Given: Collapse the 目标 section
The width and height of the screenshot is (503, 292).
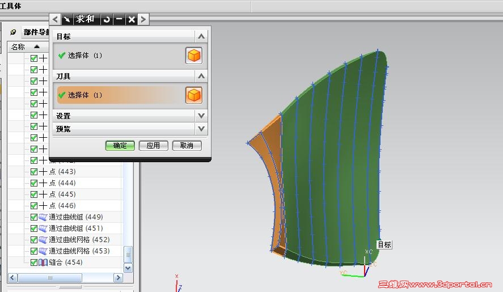Looking at the screenshot, I should [201, 36].
